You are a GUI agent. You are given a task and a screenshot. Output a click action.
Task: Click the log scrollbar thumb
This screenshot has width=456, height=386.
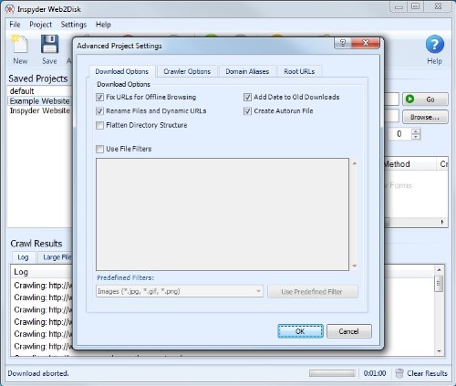pyautogui.click(x=439, y=284)
